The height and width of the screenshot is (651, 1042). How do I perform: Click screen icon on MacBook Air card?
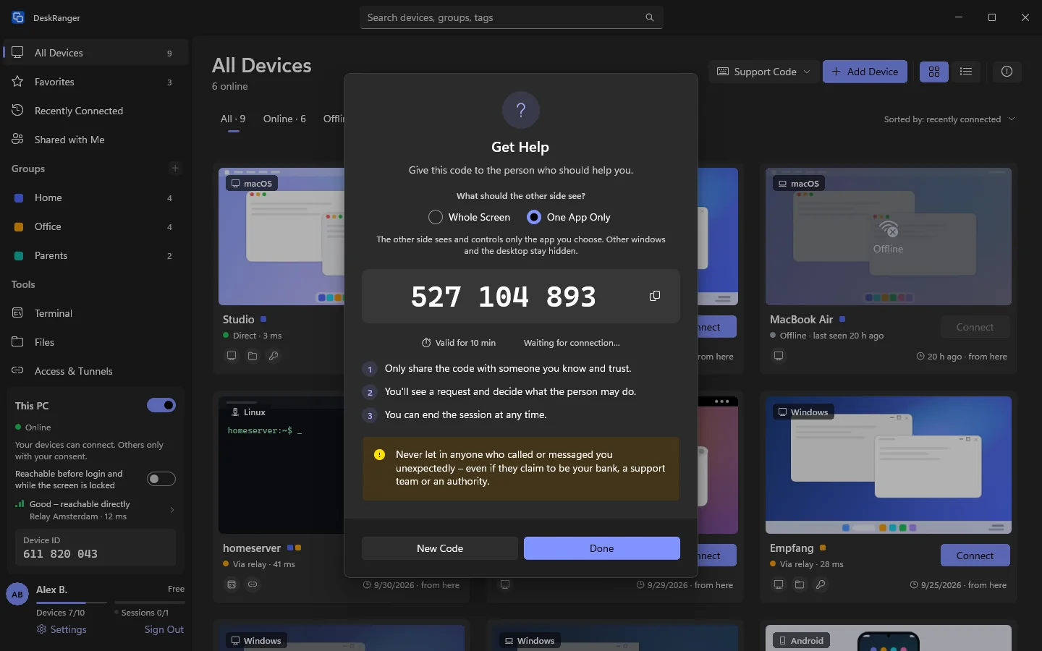pyautogui.click(x=779, y=356)
